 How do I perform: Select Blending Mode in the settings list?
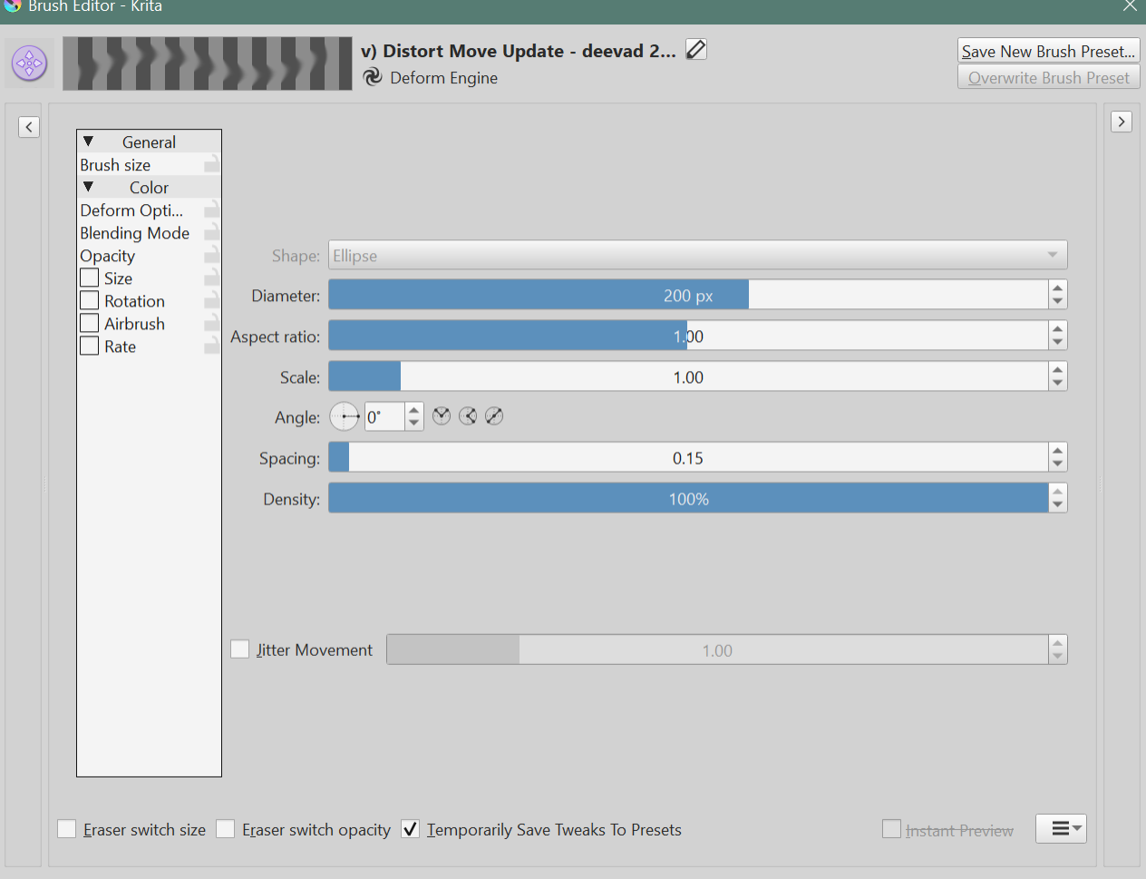pos(135,233)
